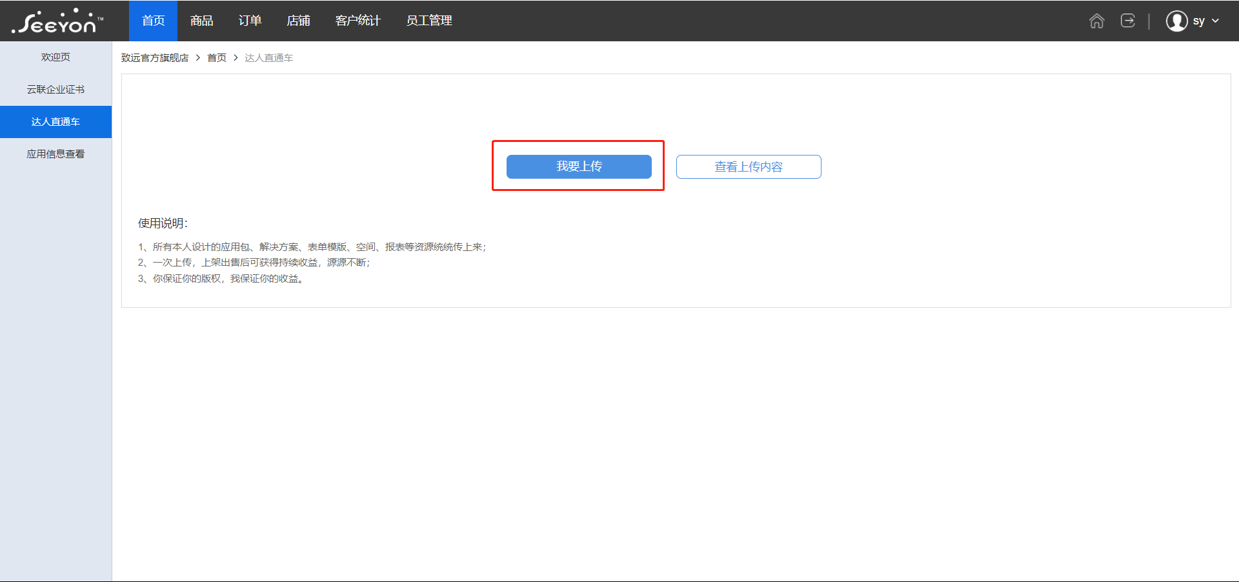
Task: Open the 员工管理 tab
Action: [x=429, y=21]
